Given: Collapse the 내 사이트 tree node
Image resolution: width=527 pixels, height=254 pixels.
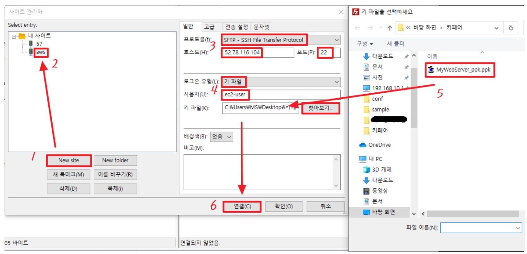Looking at the screenshot, I should tap(14, 37).
